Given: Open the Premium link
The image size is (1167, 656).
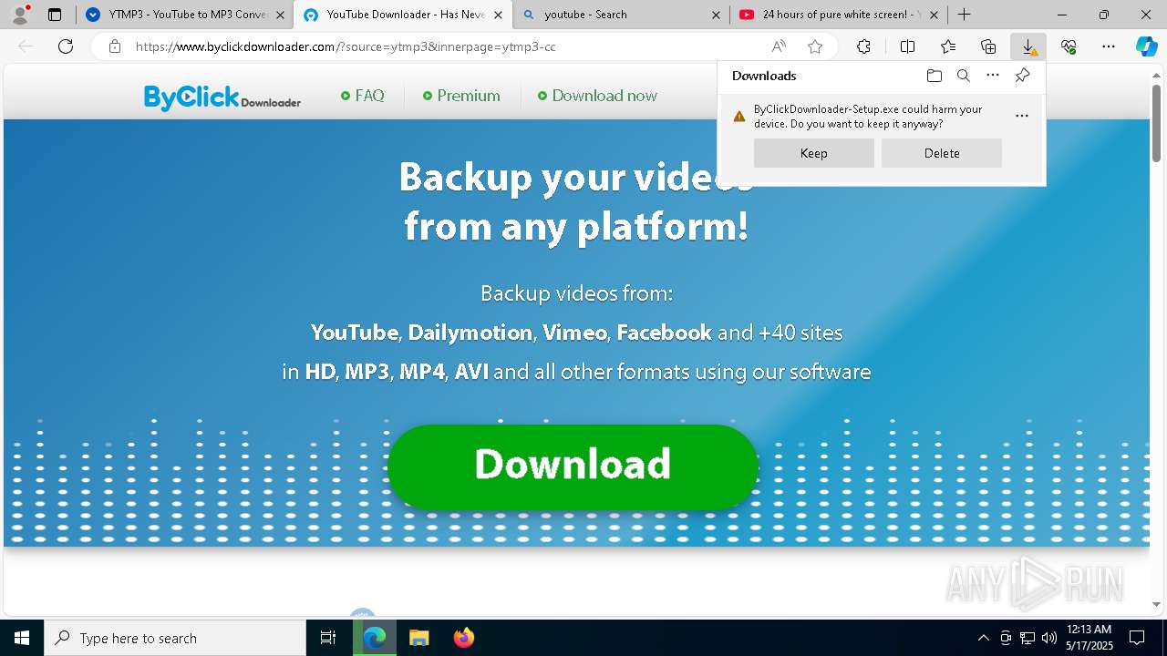Looking at the screenshot, I should click(x=461, y=96).
